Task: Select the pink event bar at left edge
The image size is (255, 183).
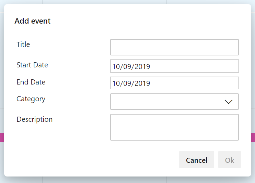Action: (2, 137)
